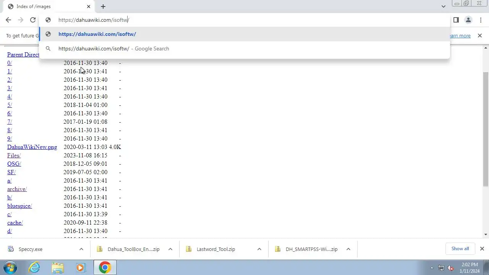Viewport: 489px width, 275px height.
Task: Go back with the browser back arrow
Action: pyautogui.click(x=8, y=20)
